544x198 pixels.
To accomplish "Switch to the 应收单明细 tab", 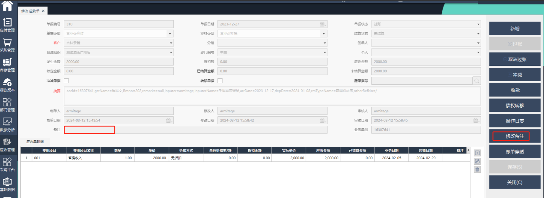I will click(x=35, y=142).
